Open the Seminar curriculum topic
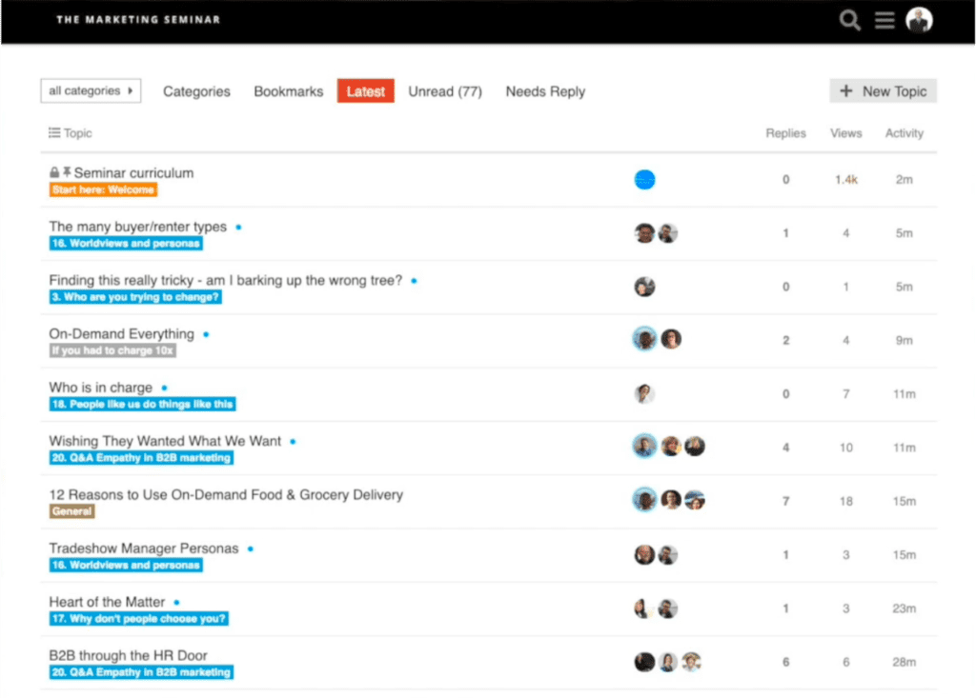 click(133, 172)
